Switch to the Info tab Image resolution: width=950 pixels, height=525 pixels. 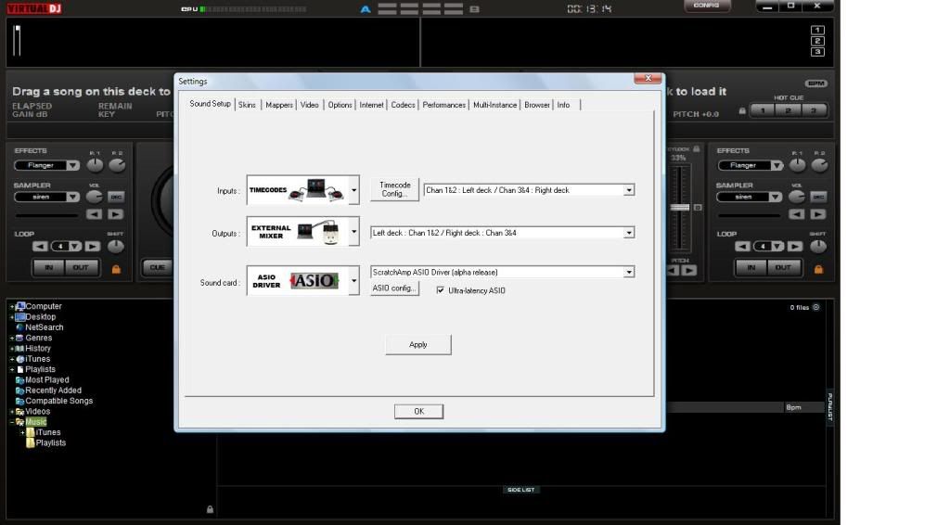tap(563, 105)
